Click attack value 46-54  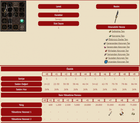click(85, 84)
